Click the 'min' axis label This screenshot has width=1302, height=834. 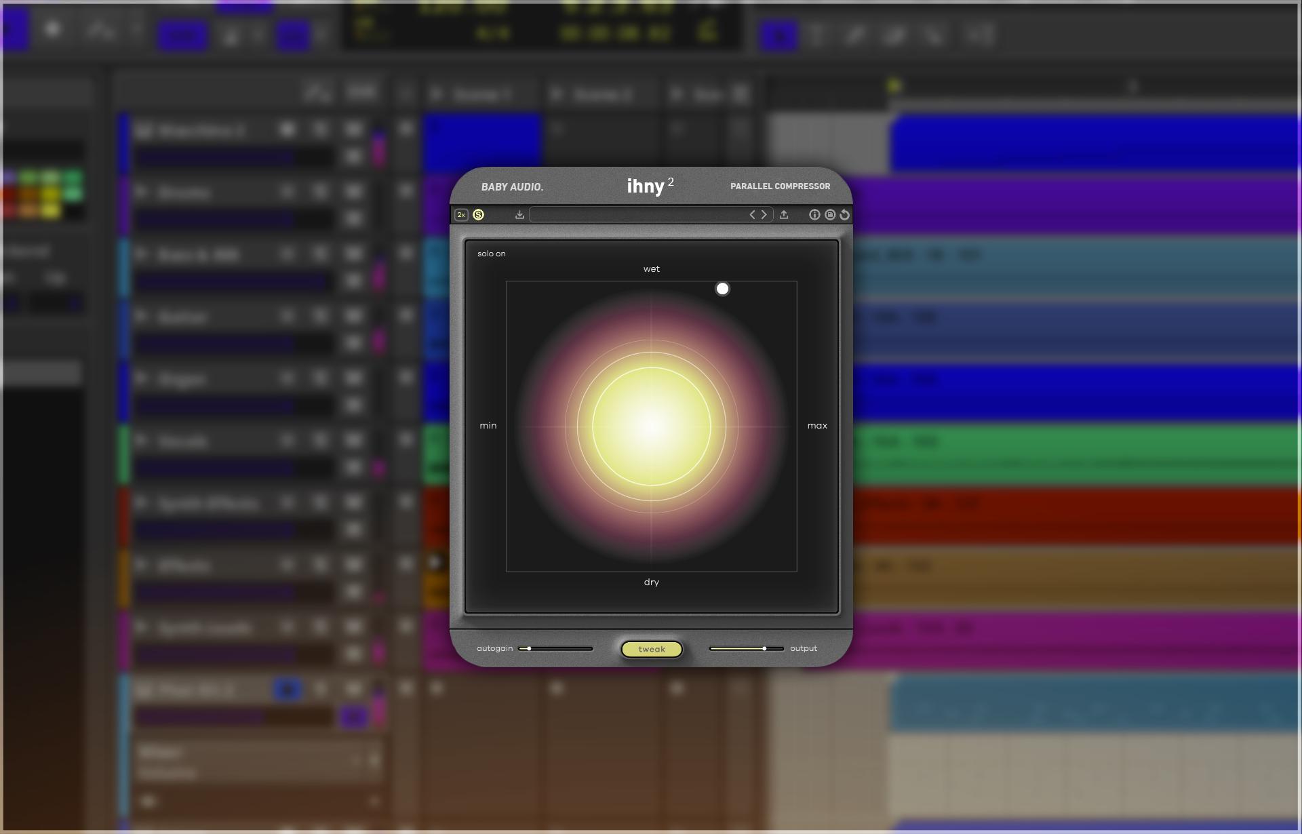click(x=488, y=426)
